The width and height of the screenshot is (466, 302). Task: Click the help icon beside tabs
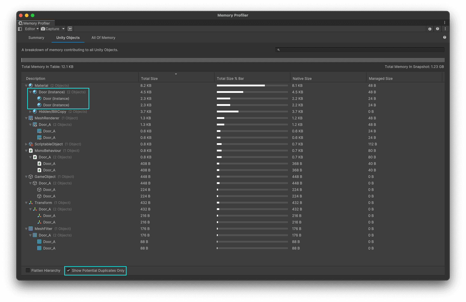444,38
